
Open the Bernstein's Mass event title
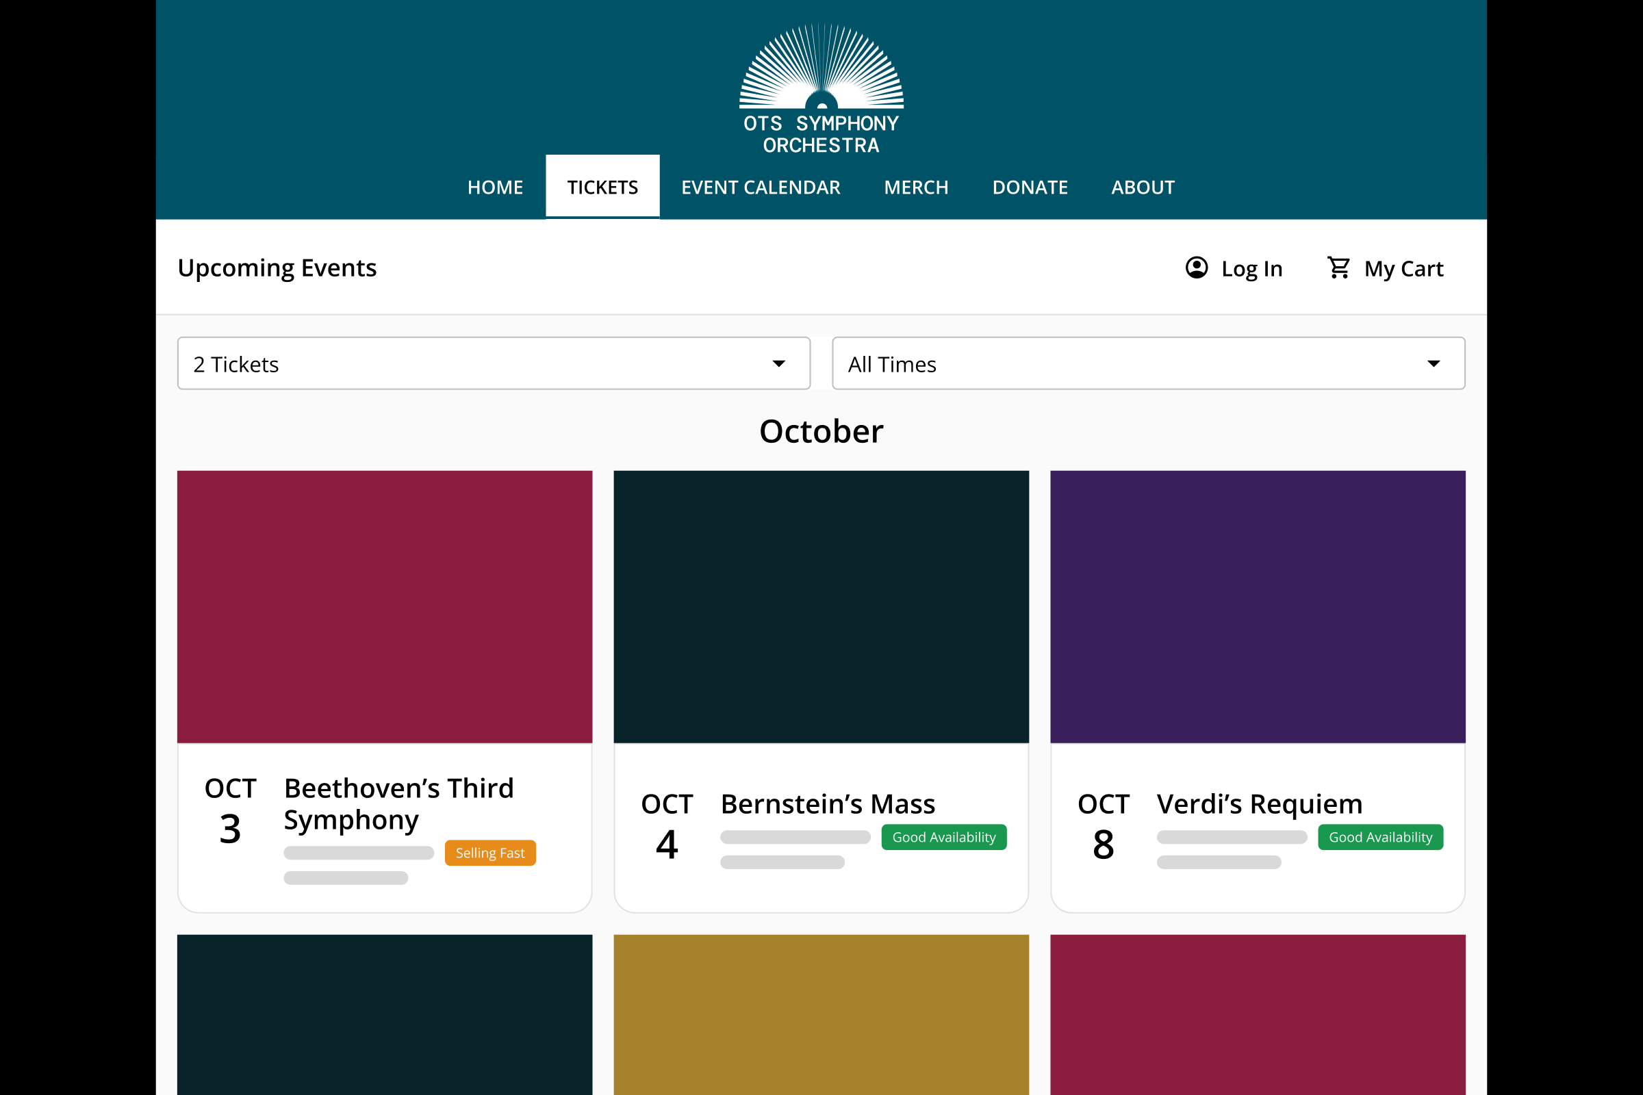click(828, 803)
